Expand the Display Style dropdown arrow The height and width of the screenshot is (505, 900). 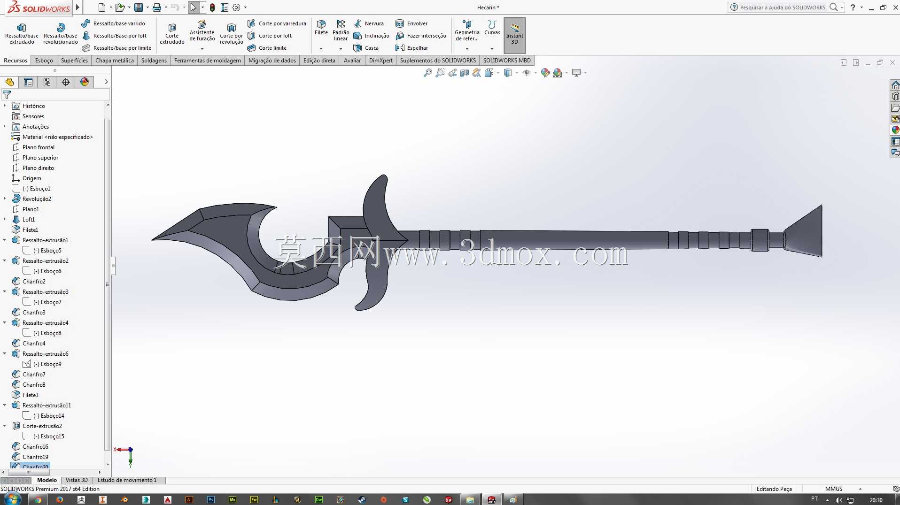tap(517, 73)
